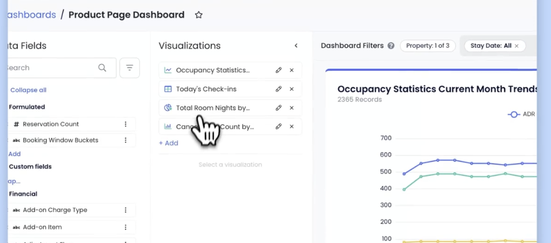This screenshot has width=551, height=243.
Task: Select the Add-on Item field
Action: [x=72, y=227]
